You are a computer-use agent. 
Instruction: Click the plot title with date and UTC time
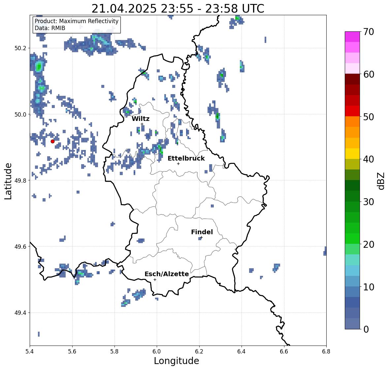click(178, 9)
